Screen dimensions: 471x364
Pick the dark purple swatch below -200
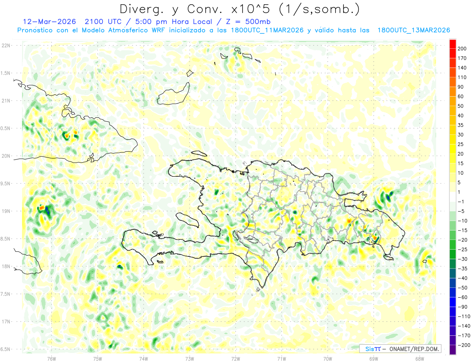click(x=453, y=350)
